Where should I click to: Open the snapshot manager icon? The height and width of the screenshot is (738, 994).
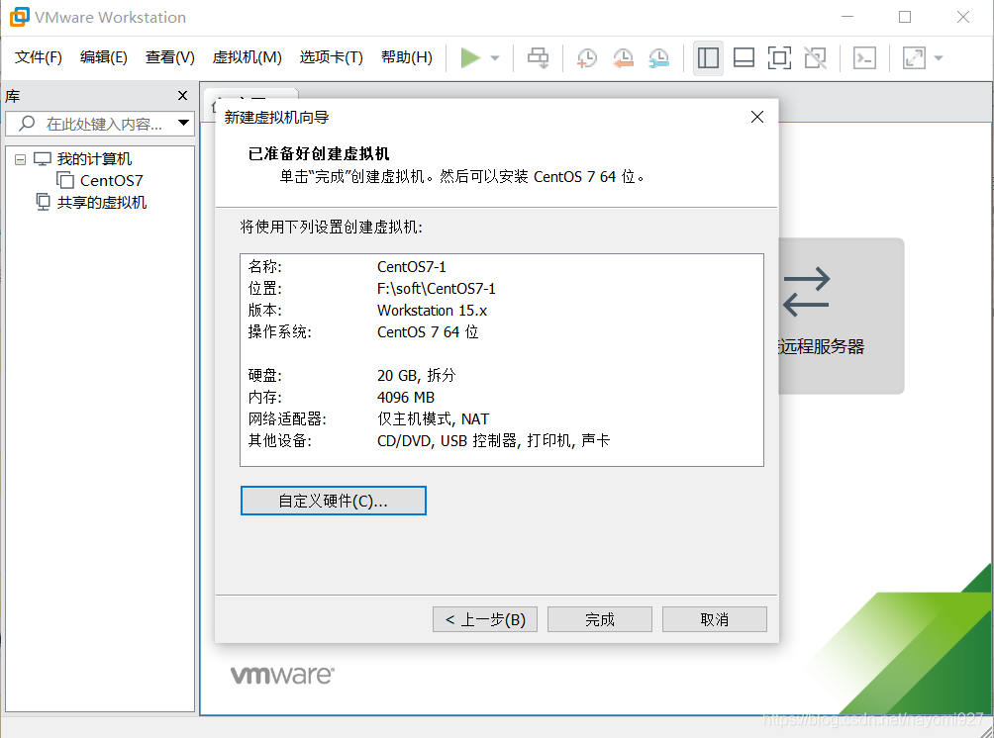point(658,57)
